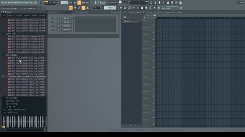Collapse the Hat Loops folder
245x137 pixels.
pos(12,33)
